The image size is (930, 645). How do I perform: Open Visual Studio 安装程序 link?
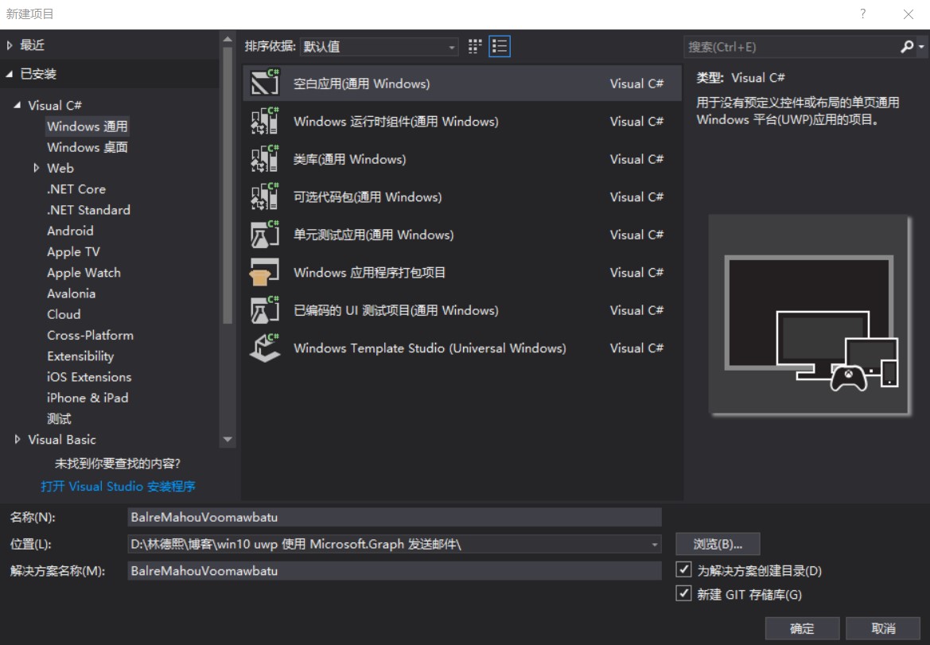click(x=118, y=486)
